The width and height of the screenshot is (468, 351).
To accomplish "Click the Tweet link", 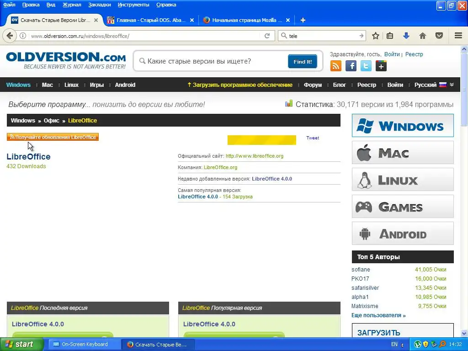I will [313, 138].
